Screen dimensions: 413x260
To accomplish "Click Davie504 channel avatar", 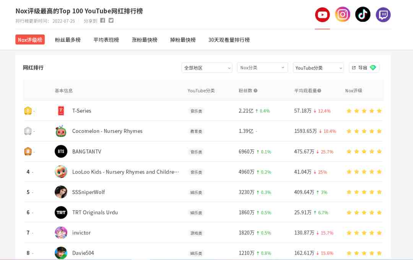I will coord(61,253).
